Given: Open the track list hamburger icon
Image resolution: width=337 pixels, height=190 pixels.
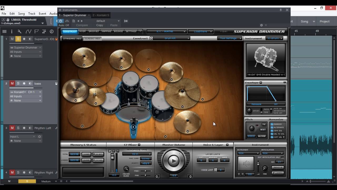Looking at the screenshot, I should click(4, 31).
